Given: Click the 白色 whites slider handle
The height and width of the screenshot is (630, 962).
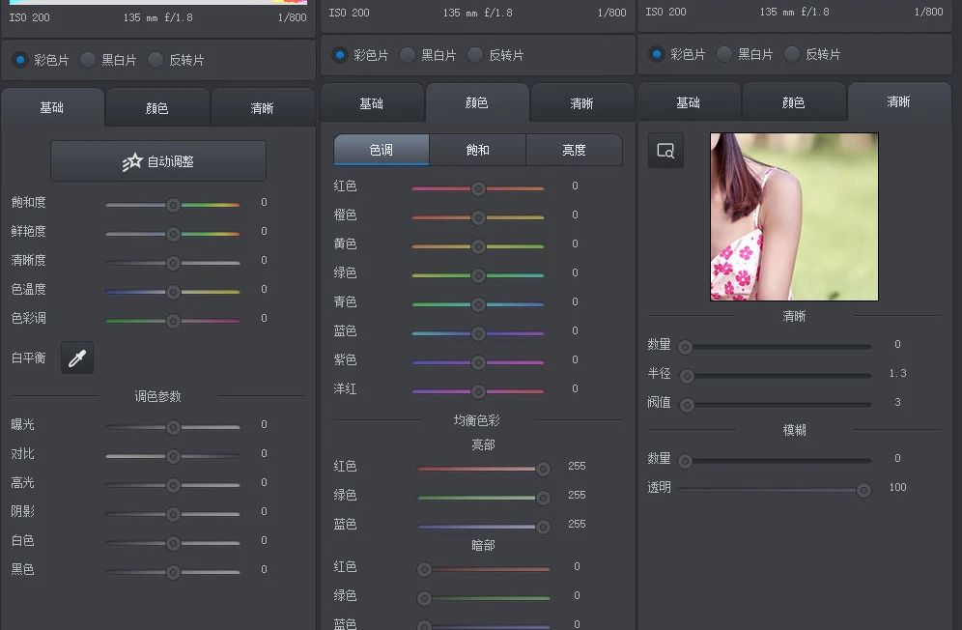Looking at the screenshot, I should point(173,543).
